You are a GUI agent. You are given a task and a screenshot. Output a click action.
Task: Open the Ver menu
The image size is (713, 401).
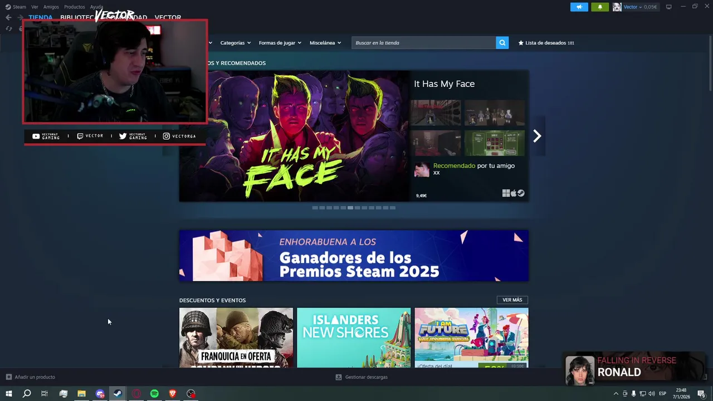[x=35, y=7]
